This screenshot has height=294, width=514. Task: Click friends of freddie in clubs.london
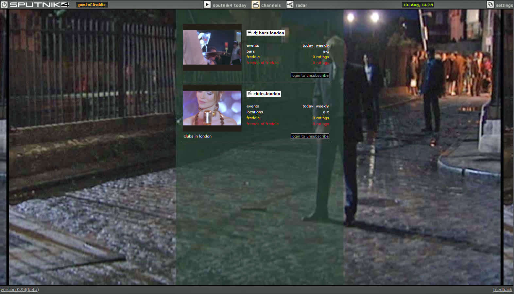263,124
